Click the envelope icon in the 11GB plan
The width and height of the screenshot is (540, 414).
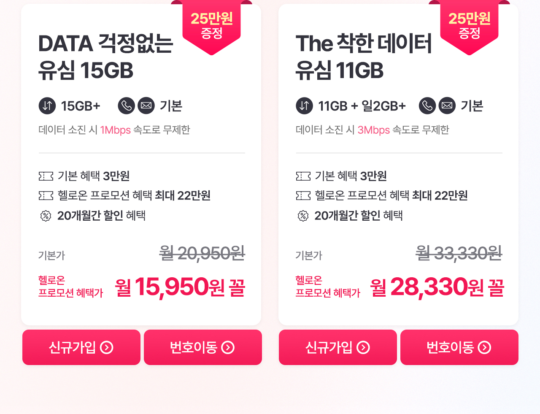447,106
